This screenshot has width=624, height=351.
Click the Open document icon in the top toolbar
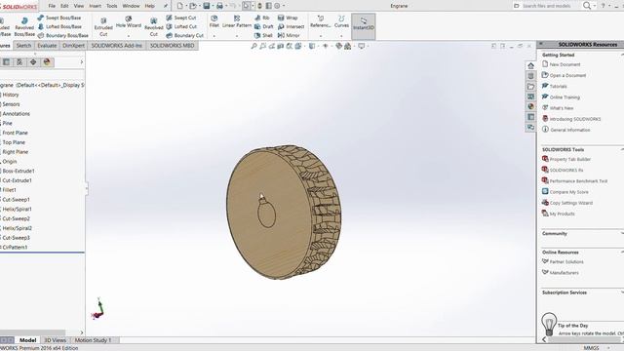[x=193, y=6]
